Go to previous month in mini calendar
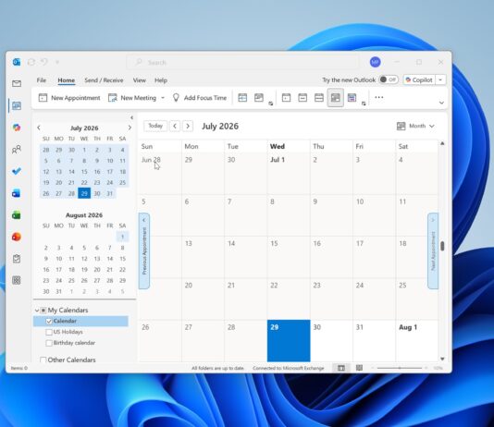The width and height of the screenshot is (494, 427). 39,128
